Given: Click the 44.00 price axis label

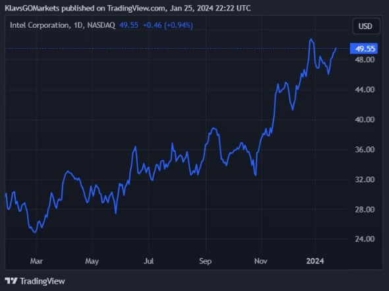Looking at the screenshot, I should point(365,90).
